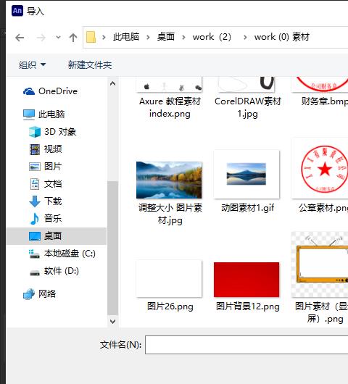348x384 pixels.
Task: Click the 文件名(N) input field
Action: click(246, 345)
